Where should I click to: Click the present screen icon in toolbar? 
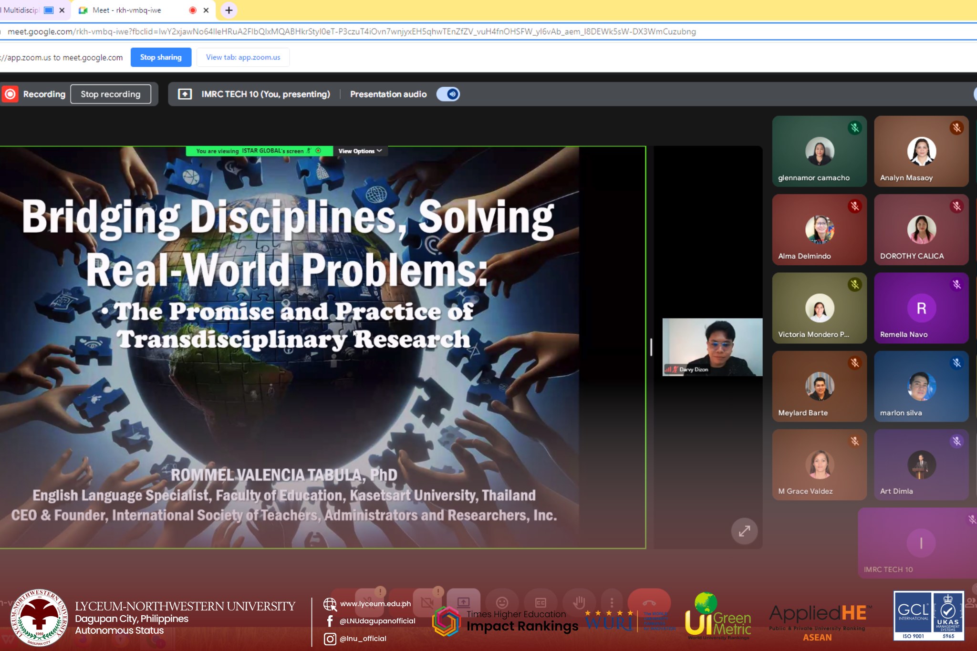[x=463, y=602]
